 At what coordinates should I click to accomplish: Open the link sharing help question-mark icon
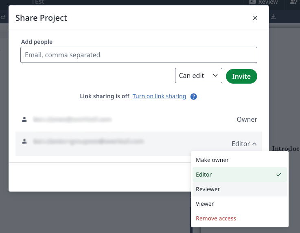pos(194,97)
